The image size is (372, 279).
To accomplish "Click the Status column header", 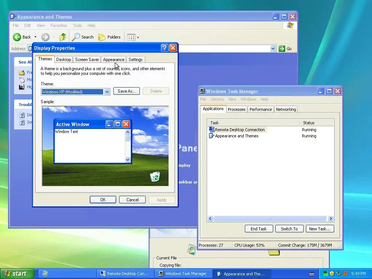I will click(x=317, y=123).
